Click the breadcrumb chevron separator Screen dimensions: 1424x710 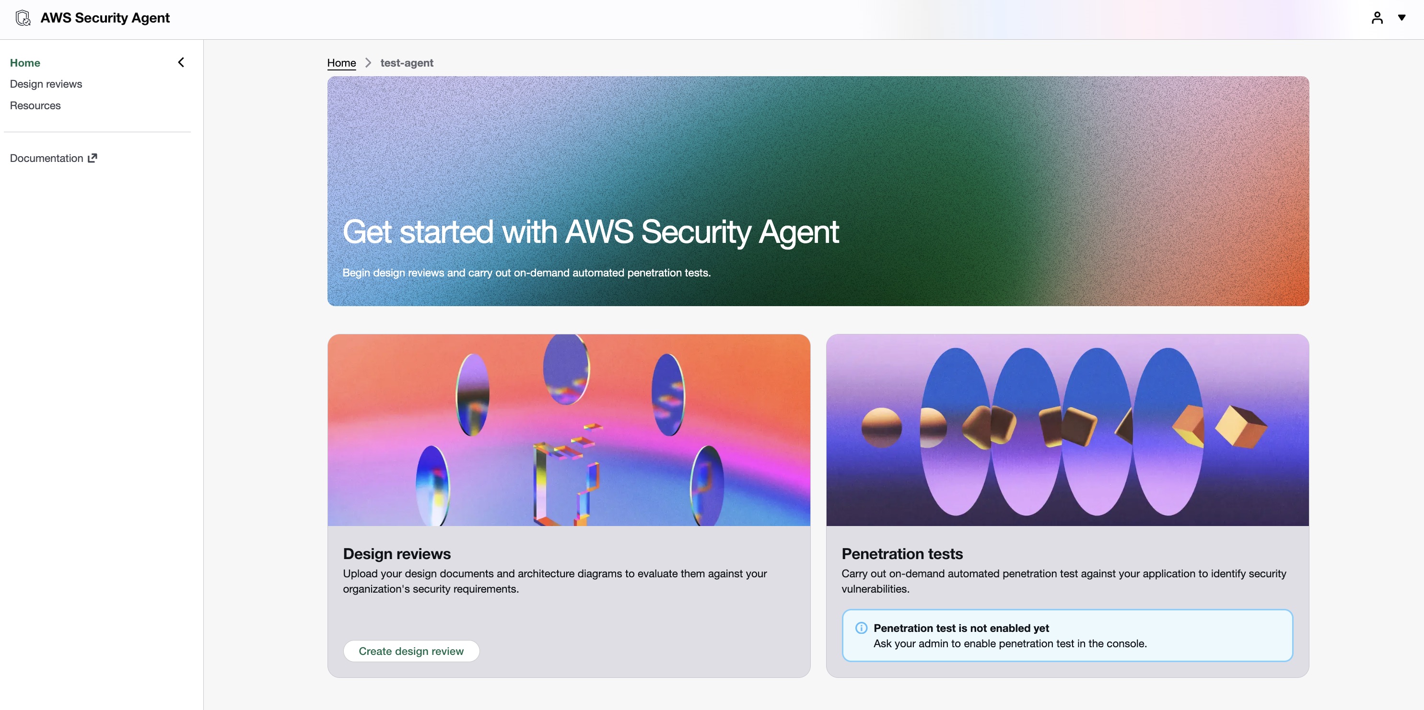[x=368, y=63]
